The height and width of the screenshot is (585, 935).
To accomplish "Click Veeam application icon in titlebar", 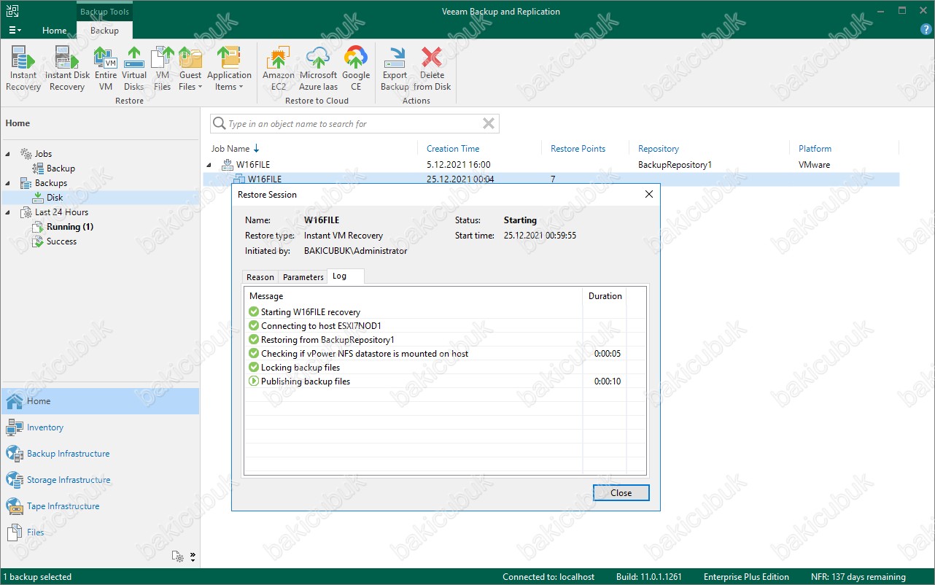I will [x=12, y=11].
